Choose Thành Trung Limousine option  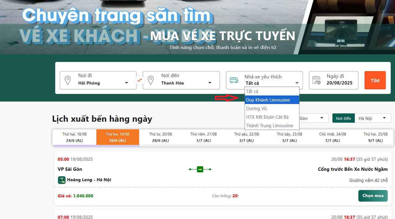click(272, 126)
